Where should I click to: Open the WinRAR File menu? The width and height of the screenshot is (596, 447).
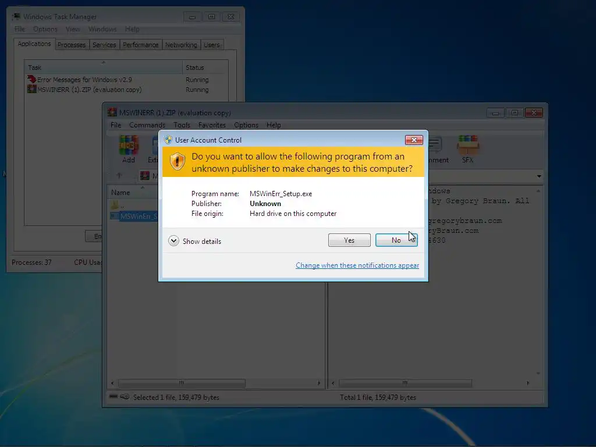116,125
